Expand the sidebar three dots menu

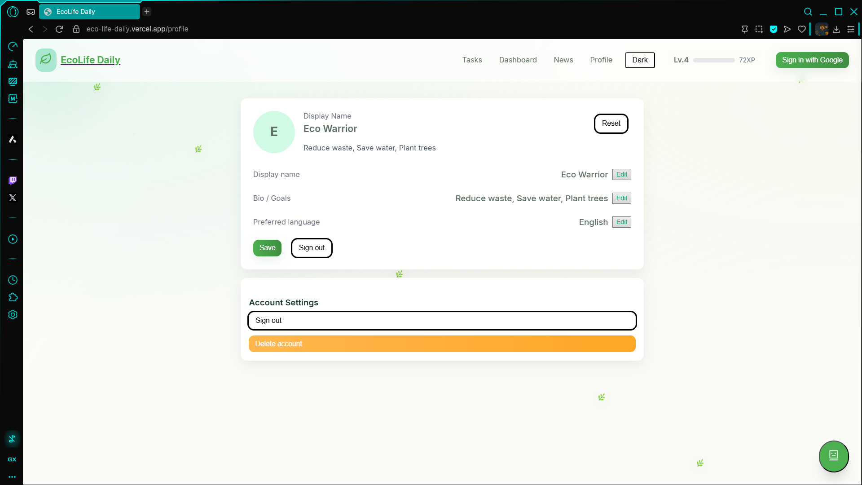12,477
